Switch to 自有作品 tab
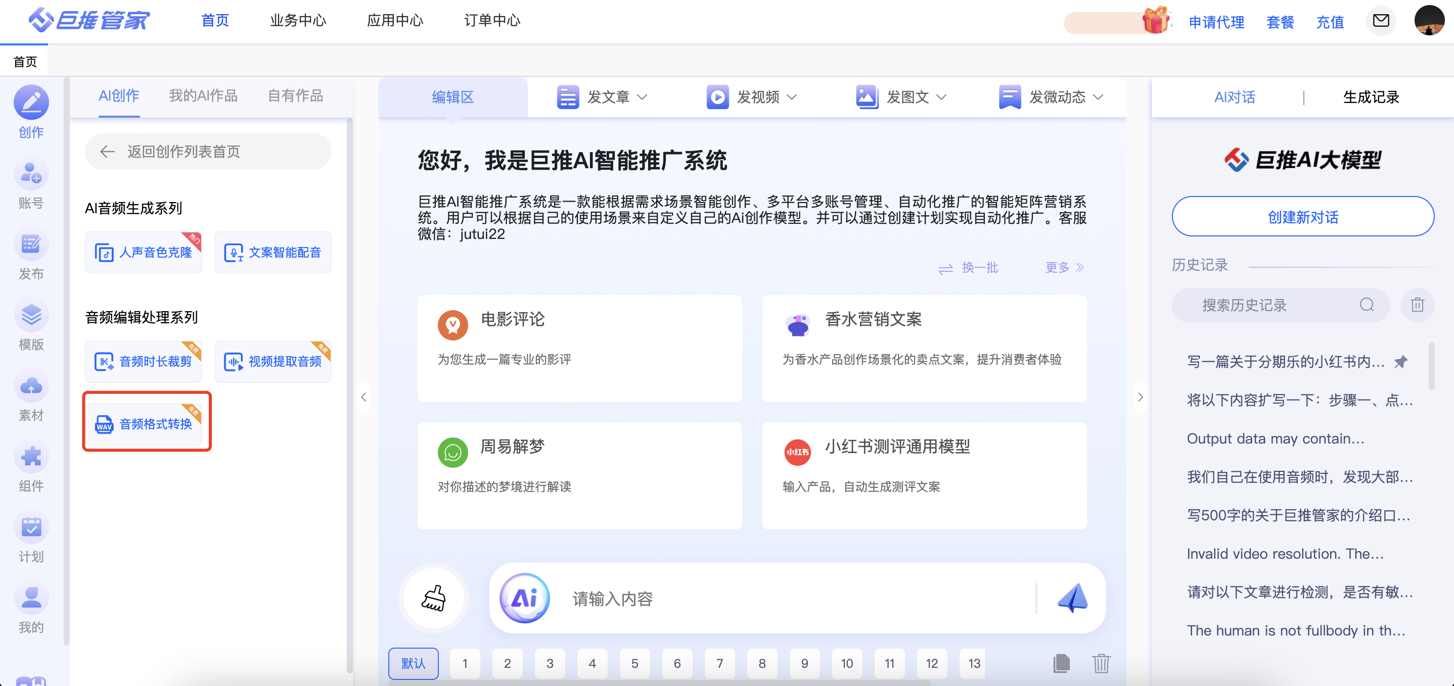This screenshot has height=686, width=1454. pyautogui.click(x=295, y=96)
